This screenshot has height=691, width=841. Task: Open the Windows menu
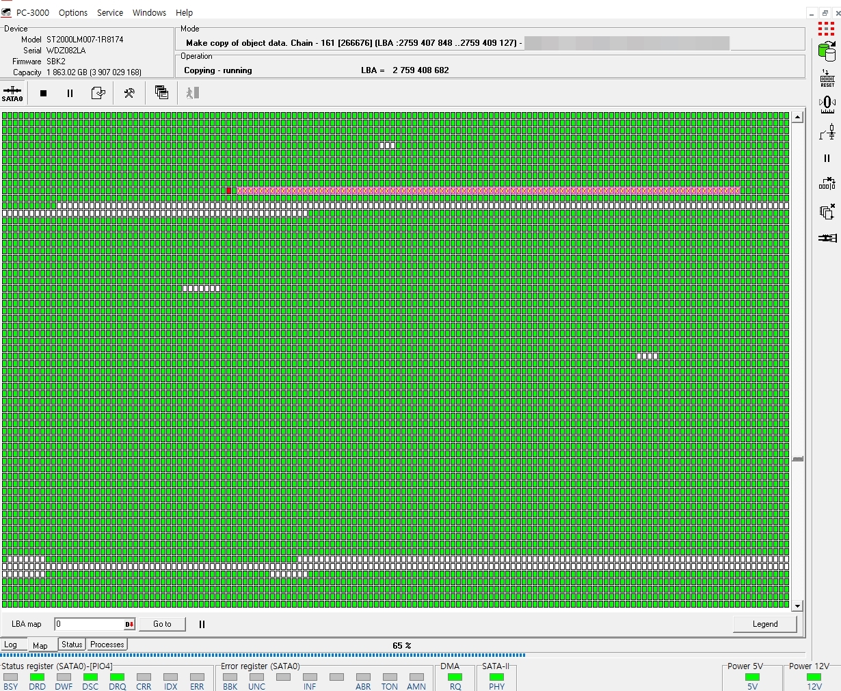tap(149, 12)
